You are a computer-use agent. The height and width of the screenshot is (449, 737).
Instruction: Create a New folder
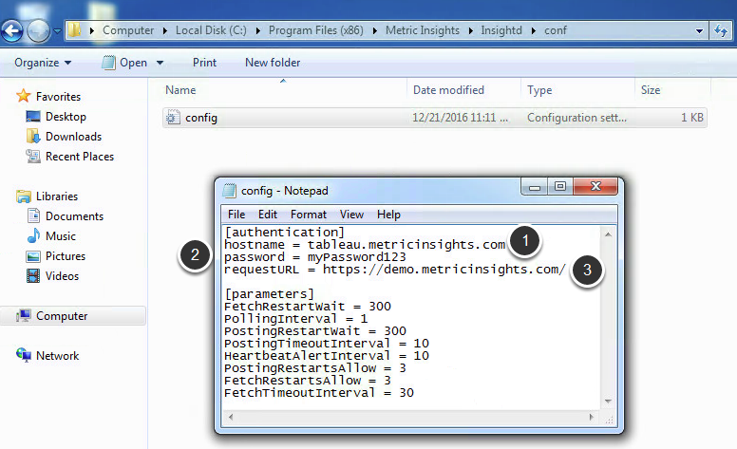tap(273, 63)
